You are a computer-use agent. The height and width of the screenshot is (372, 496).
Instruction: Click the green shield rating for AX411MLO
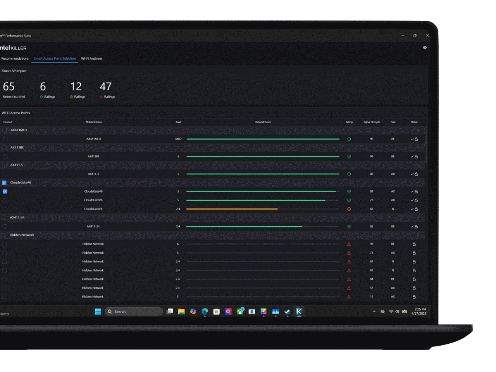[349, 139]
